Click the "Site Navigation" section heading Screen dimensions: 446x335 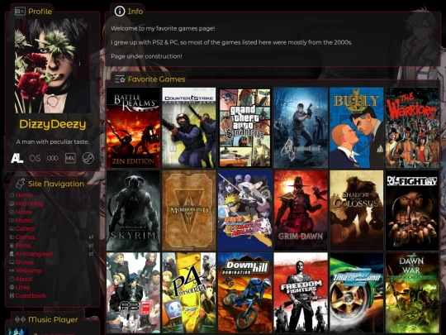pos(56,184)
